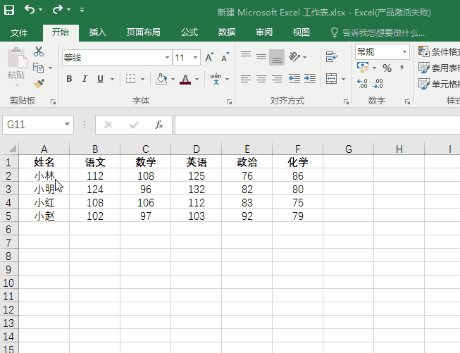Open the font size 11 dropdown
460x353 pixels.
coord(195,57)
